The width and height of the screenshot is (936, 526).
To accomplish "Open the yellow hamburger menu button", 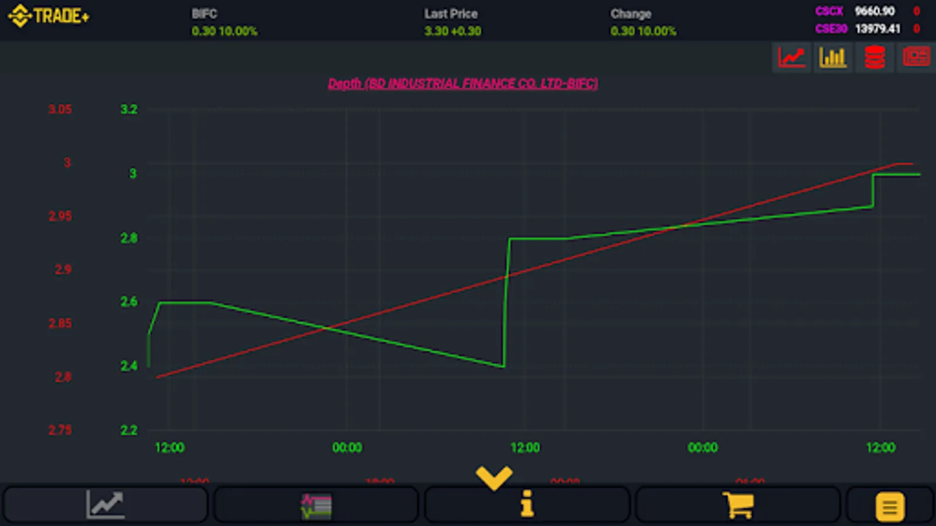I will 890,506.
